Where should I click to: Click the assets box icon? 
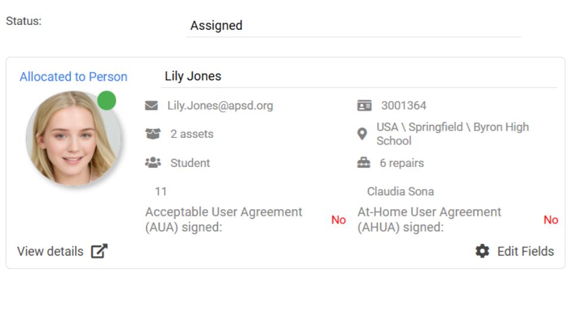pos(153,134)
